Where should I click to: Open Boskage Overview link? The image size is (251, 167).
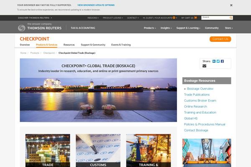(x=200, y=89)
